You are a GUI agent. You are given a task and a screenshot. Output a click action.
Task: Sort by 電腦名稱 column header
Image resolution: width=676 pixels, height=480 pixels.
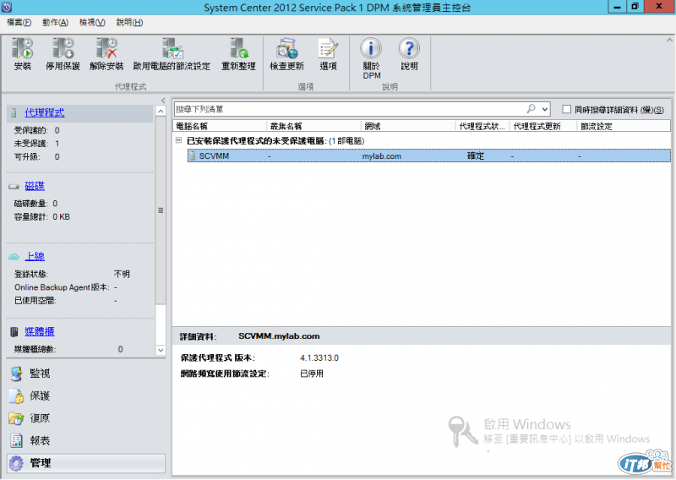tap(220, 127)
